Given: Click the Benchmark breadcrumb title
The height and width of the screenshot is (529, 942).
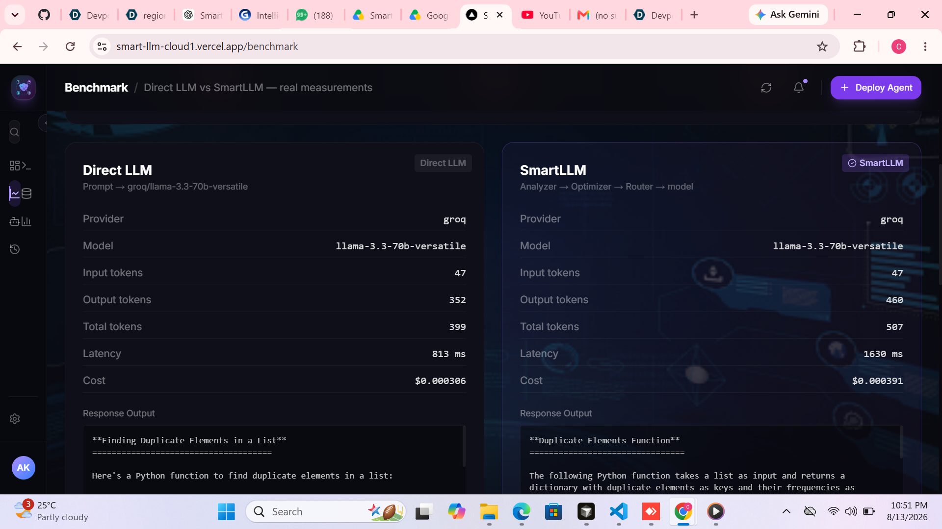Looking at the screenshot, I should tap(96, 88).
